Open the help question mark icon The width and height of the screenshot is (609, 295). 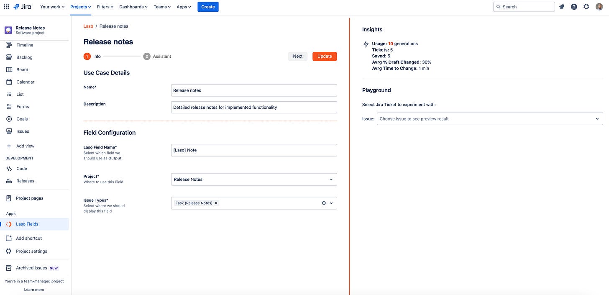coord(574,7)
